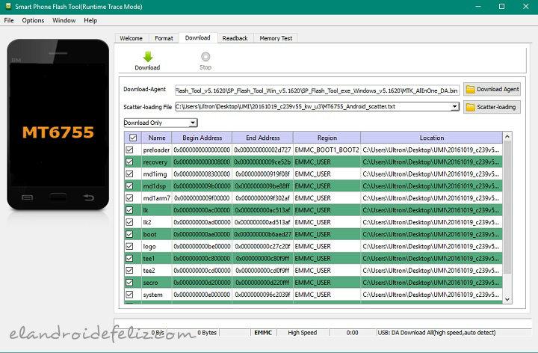Click the table scroll down arrow
The width and height of the screenshot is (538, 353).
tap(507, 299)
